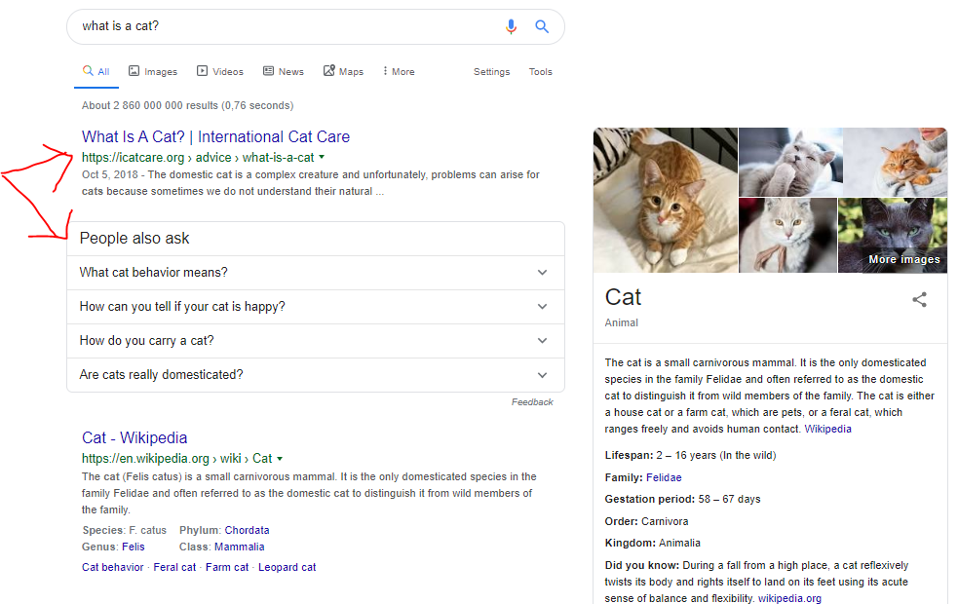Viewport: 958px width, 604px height.
Task: Click the grey cat grooming thumbnail
Action: pos(790,162)
